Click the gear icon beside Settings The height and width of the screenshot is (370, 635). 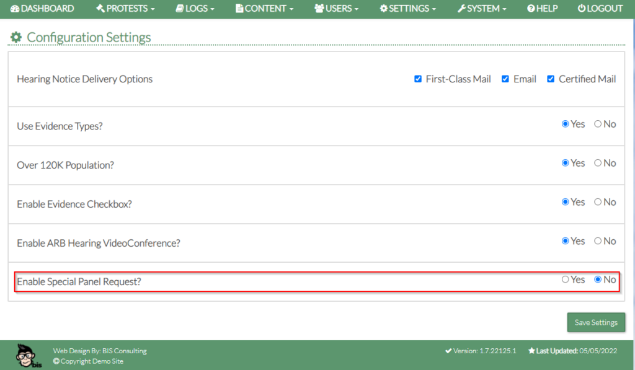click(384, 9)
